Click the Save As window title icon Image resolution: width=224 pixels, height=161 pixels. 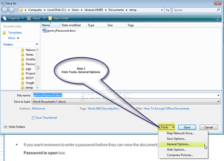(3, 3)
